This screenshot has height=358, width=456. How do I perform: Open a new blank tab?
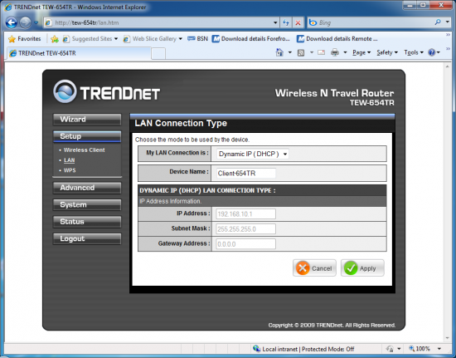(158, 54)
